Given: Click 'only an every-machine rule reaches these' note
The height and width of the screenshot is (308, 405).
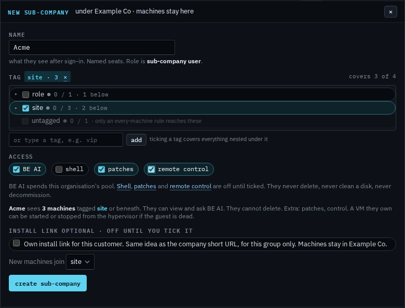Looking at the screenshot, I should 148,121.
